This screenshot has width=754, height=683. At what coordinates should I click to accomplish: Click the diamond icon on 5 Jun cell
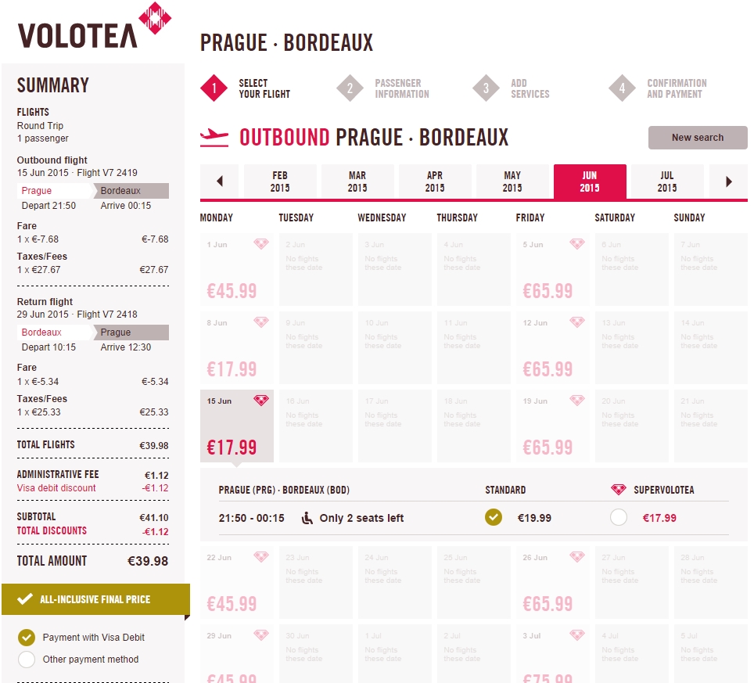tap(577, 244)
